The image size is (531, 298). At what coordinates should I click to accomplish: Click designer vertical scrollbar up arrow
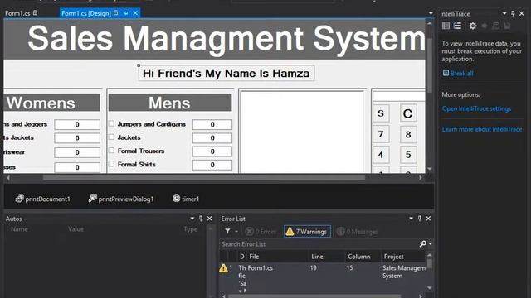tap(430, 23)
